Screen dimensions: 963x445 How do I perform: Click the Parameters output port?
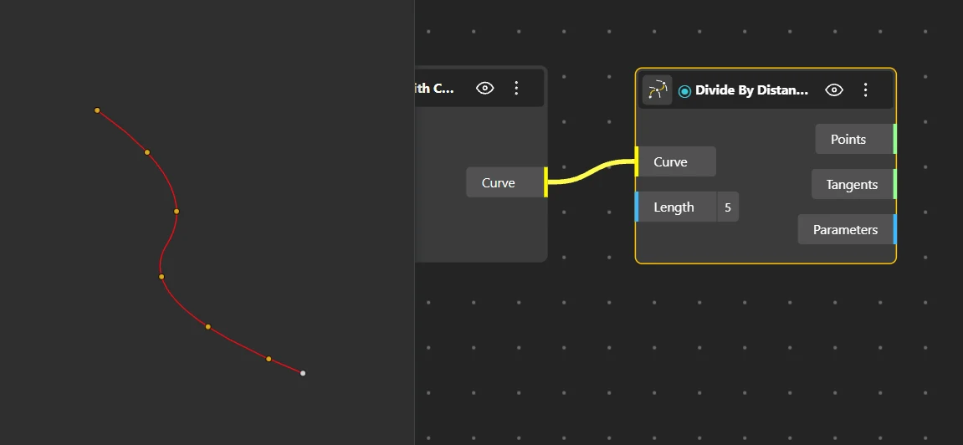point(847,229)
